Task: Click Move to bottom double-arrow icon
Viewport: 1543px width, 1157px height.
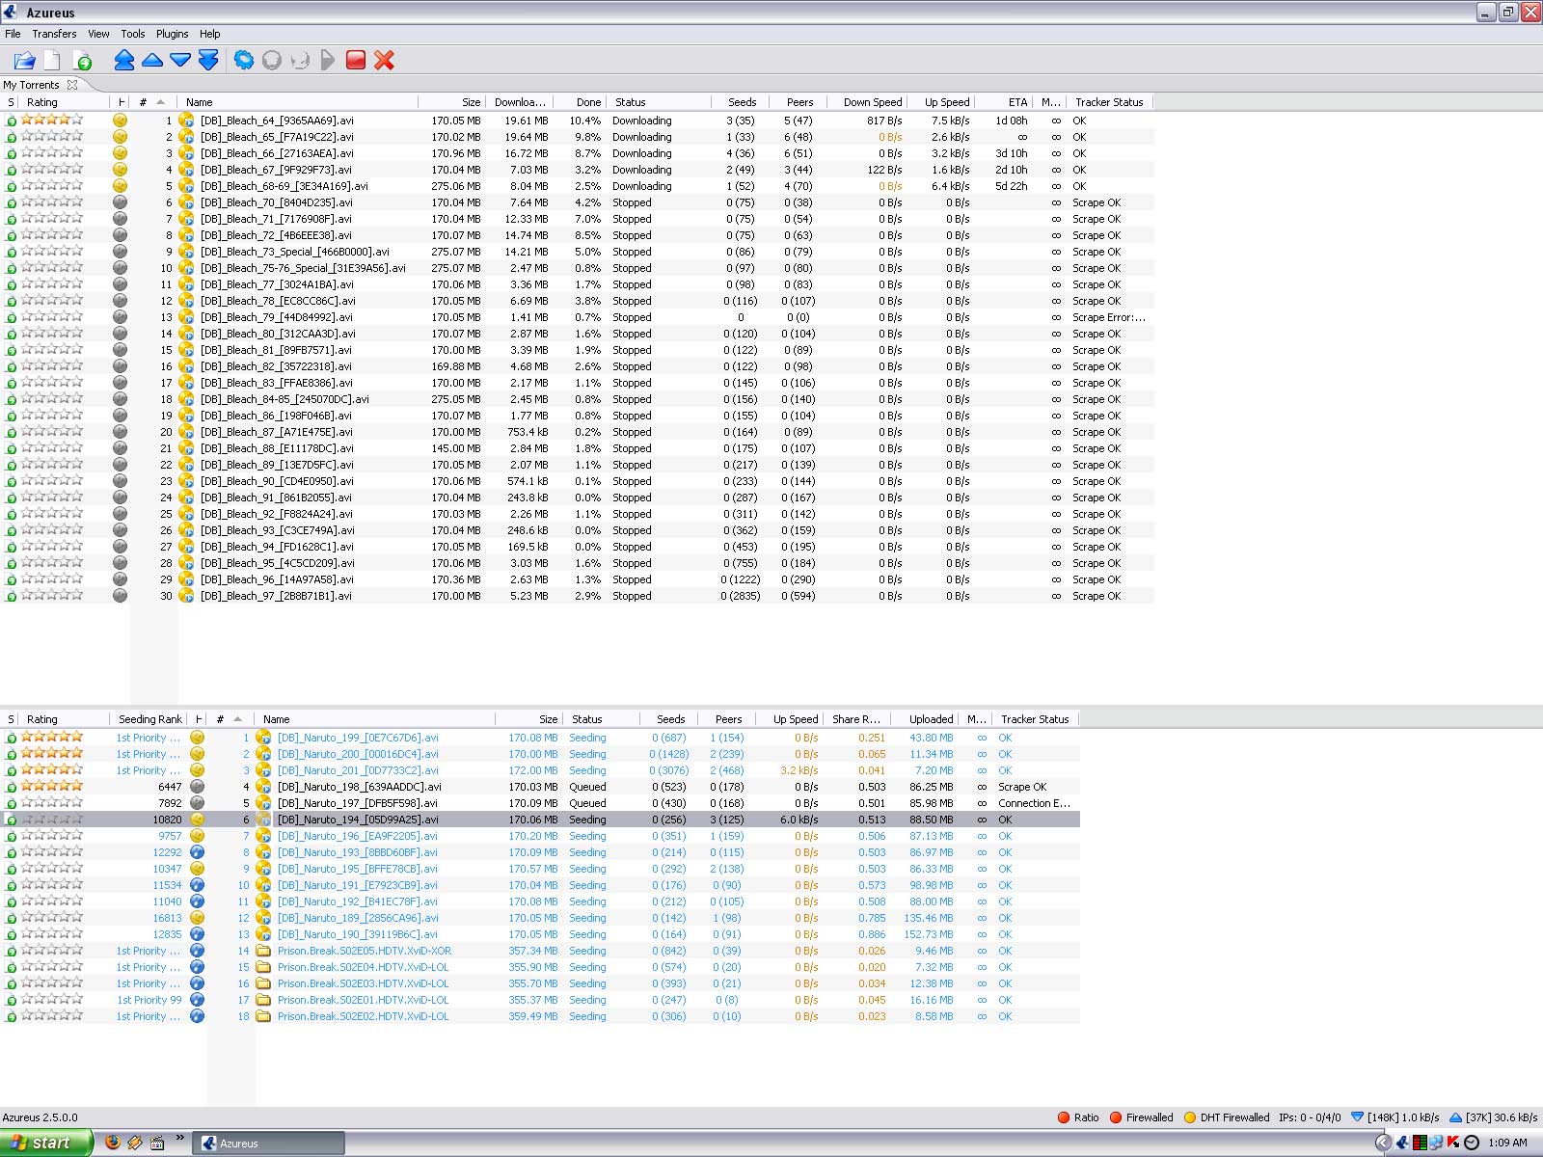Action: coord(208,61)
